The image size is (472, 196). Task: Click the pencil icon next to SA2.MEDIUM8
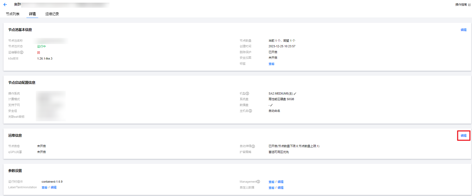tap(295, 94)
